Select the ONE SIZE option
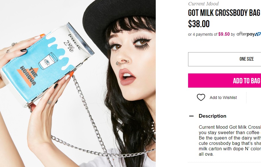 [x=225, y=59]
